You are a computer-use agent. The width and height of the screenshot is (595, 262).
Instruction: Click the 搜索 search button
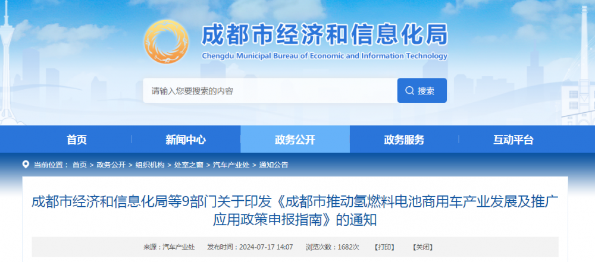point(421,91)
